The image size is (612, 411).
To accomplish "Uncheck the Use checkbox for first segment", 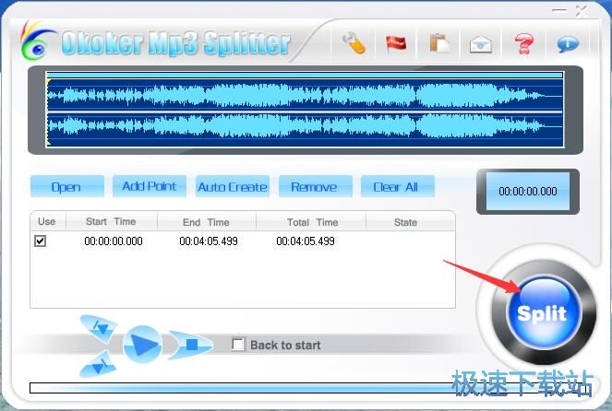I will (x=41, y=241).
